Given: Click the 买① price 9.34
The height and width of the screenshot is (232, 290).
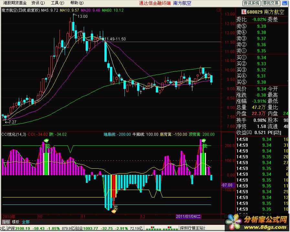Looking at the screenshot, I should (262, 58).
